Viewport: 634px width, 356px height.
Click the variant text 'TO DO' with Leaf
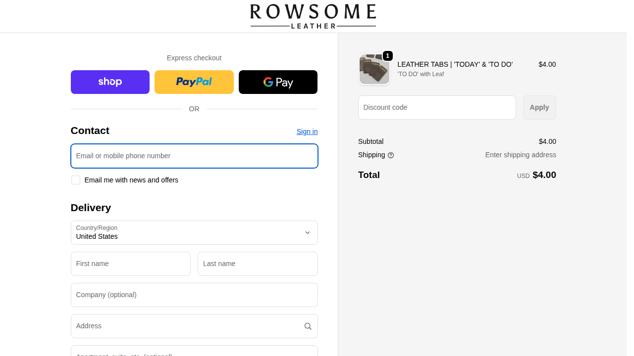421,74
